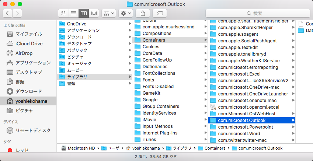Switch to Cover Flow view
This screenshot has width=313, height=161.
coord(94,13)
